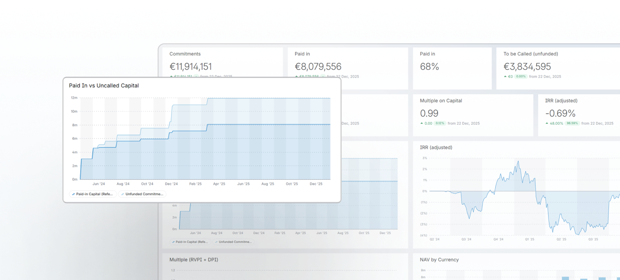The image size is (620, 280).
Task: Click the IRR (adjusted) line chart plot area
Action: pos(525,196)
